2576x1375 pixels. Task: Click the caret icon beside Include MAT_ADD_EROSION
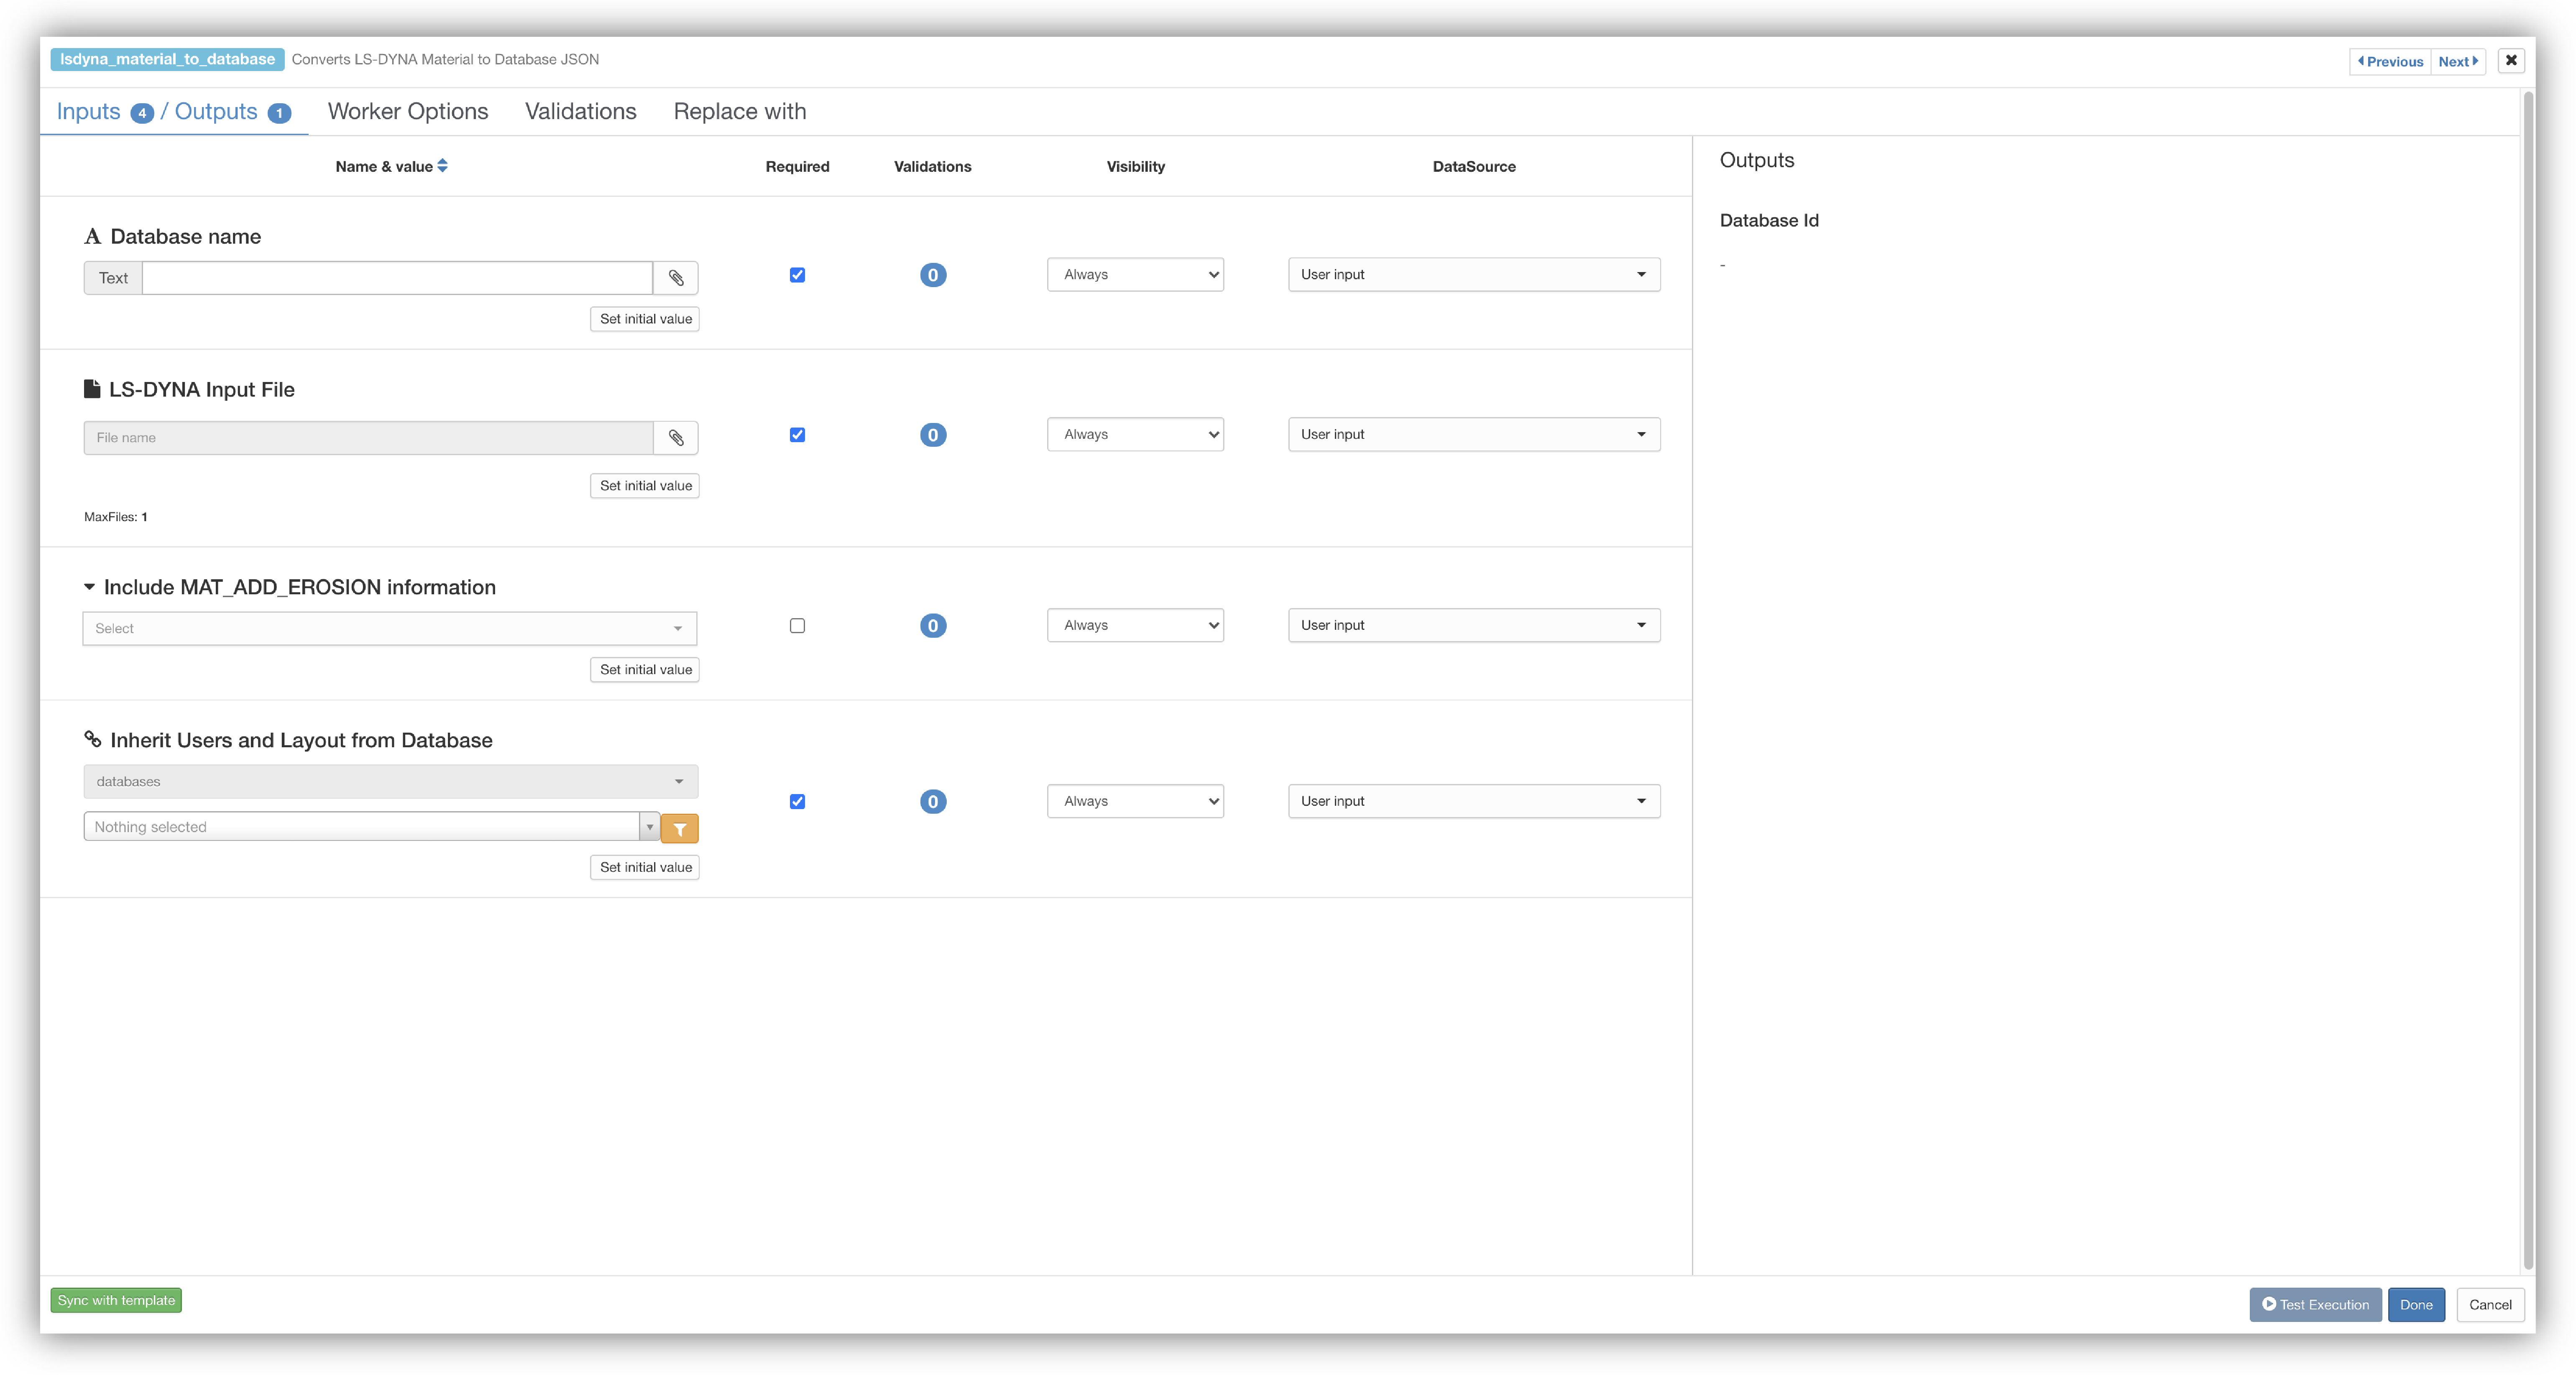tap(89, 587)
